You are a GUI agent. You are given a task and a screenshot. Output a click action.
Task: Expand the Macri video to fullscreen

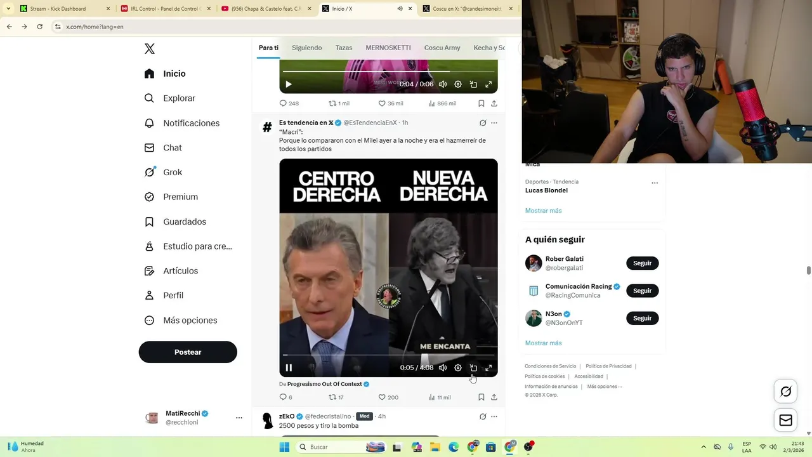pyautogui.click(x=488, y=368)
